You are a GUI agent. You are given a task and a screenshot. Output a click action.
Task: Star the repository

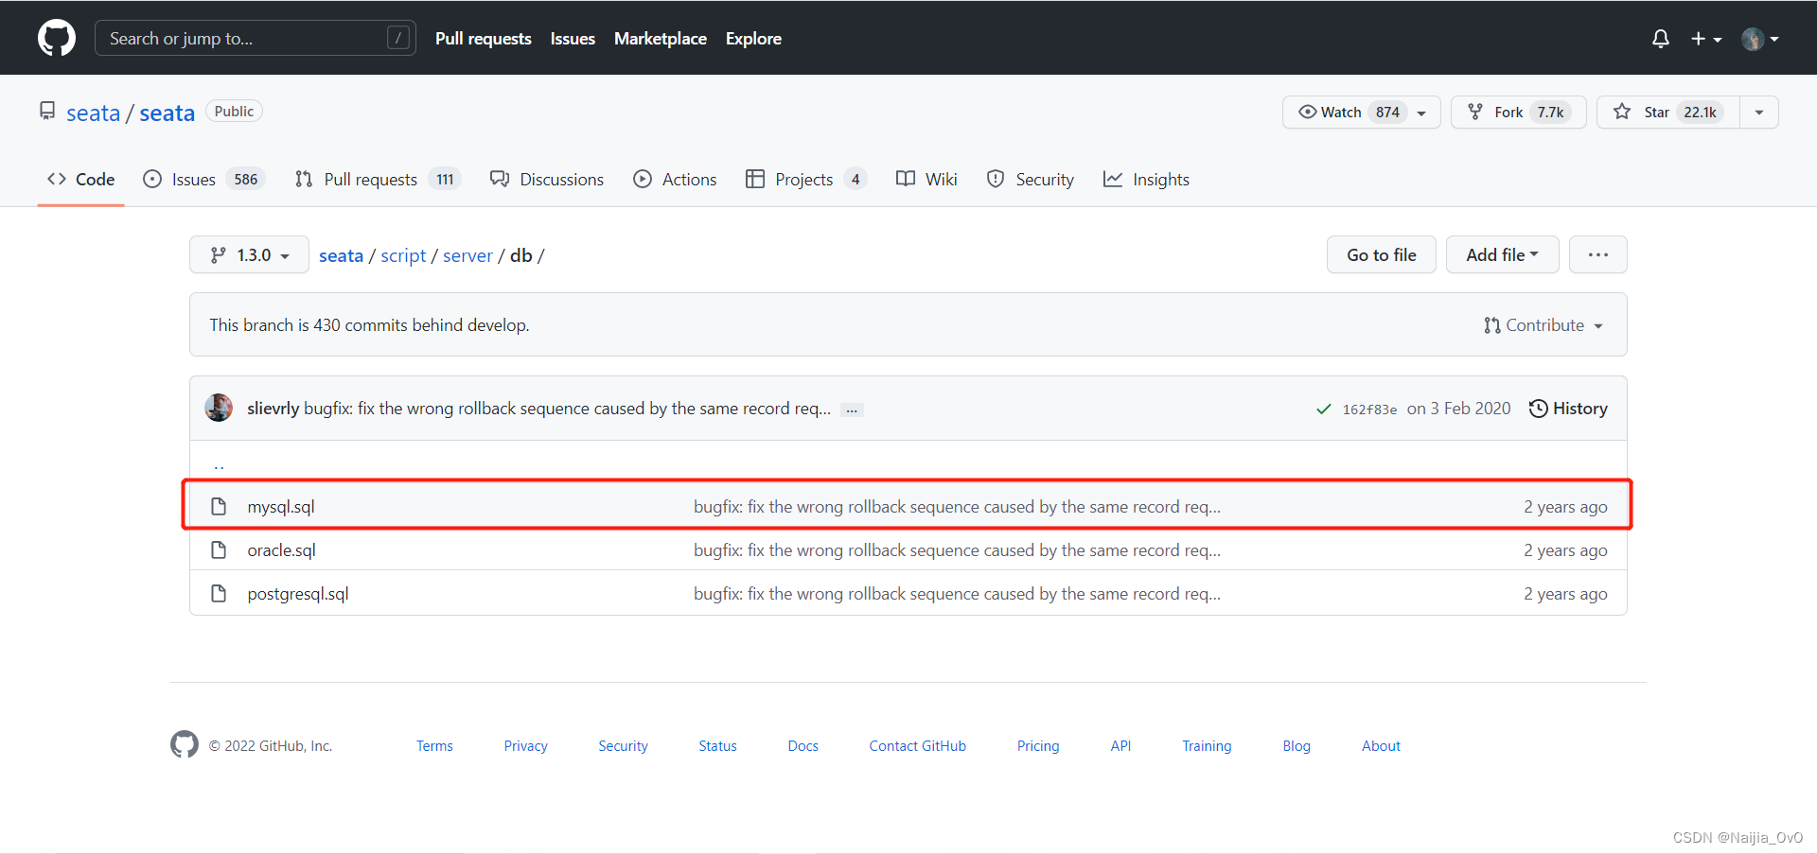(x=1667, y=112)
